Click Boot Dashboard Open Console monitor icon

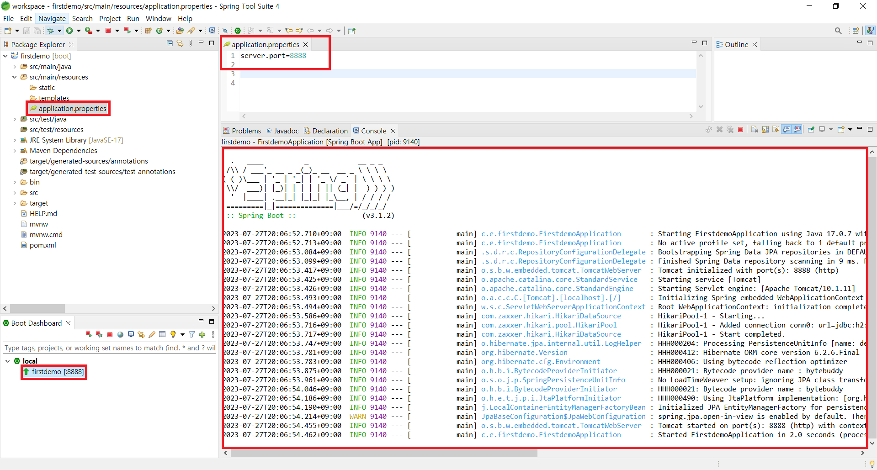[131, 334]
